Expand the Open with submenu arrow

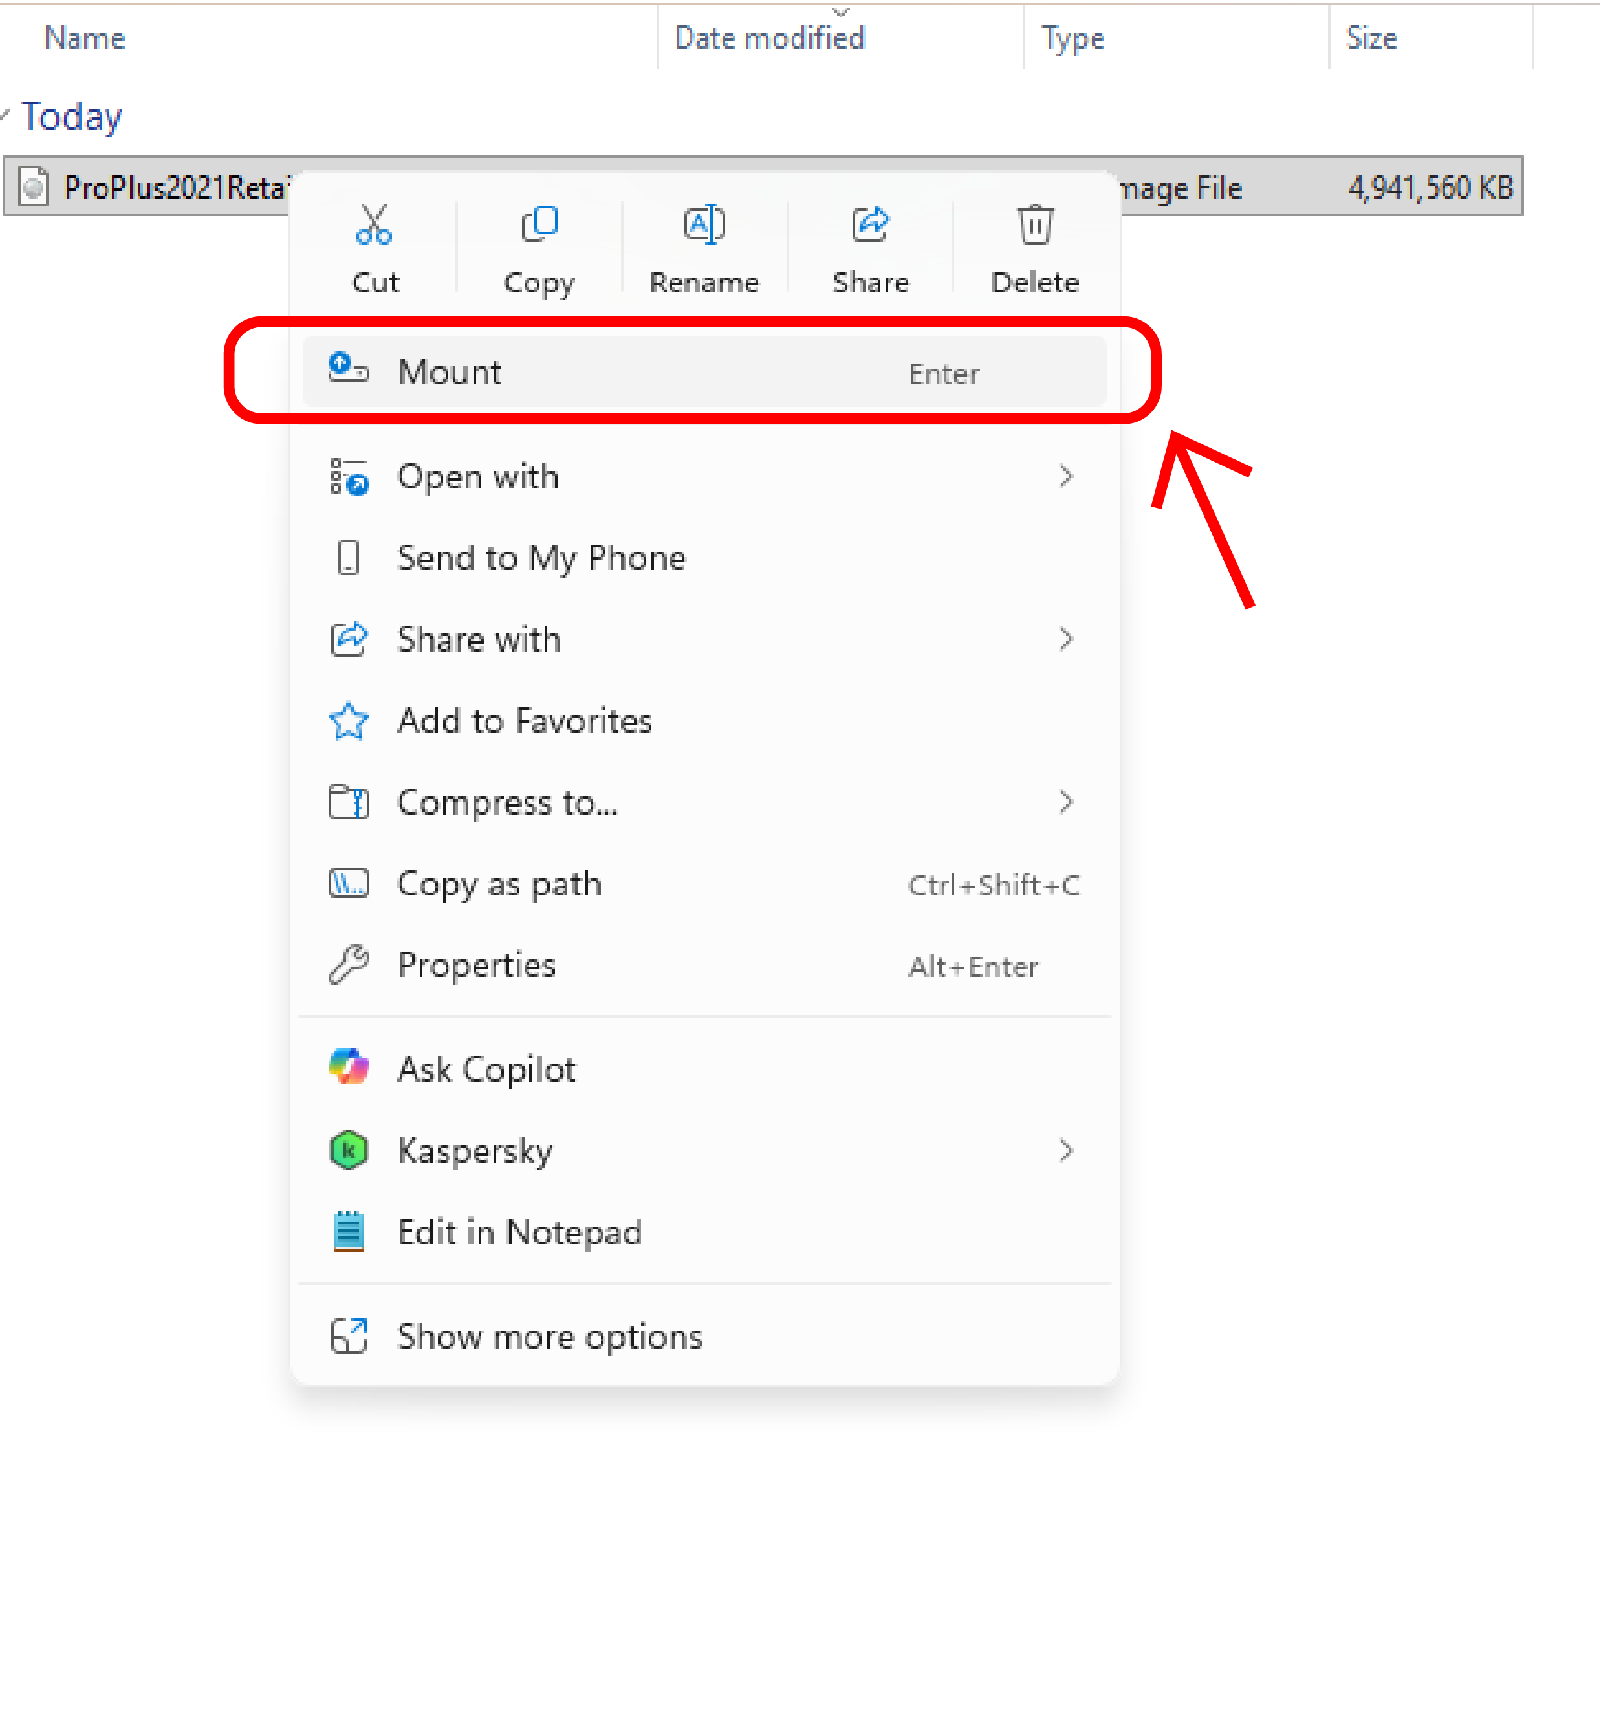[x=1066, y=477]
